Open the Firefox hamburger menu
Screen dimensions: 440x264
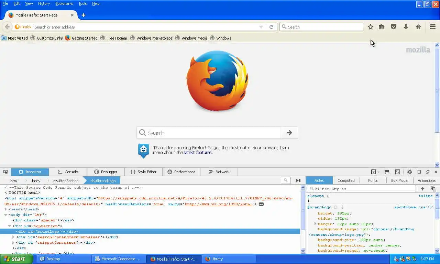[x=433, y=27]
